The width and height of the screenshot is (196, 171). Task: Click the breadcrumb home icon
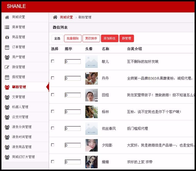55,17
